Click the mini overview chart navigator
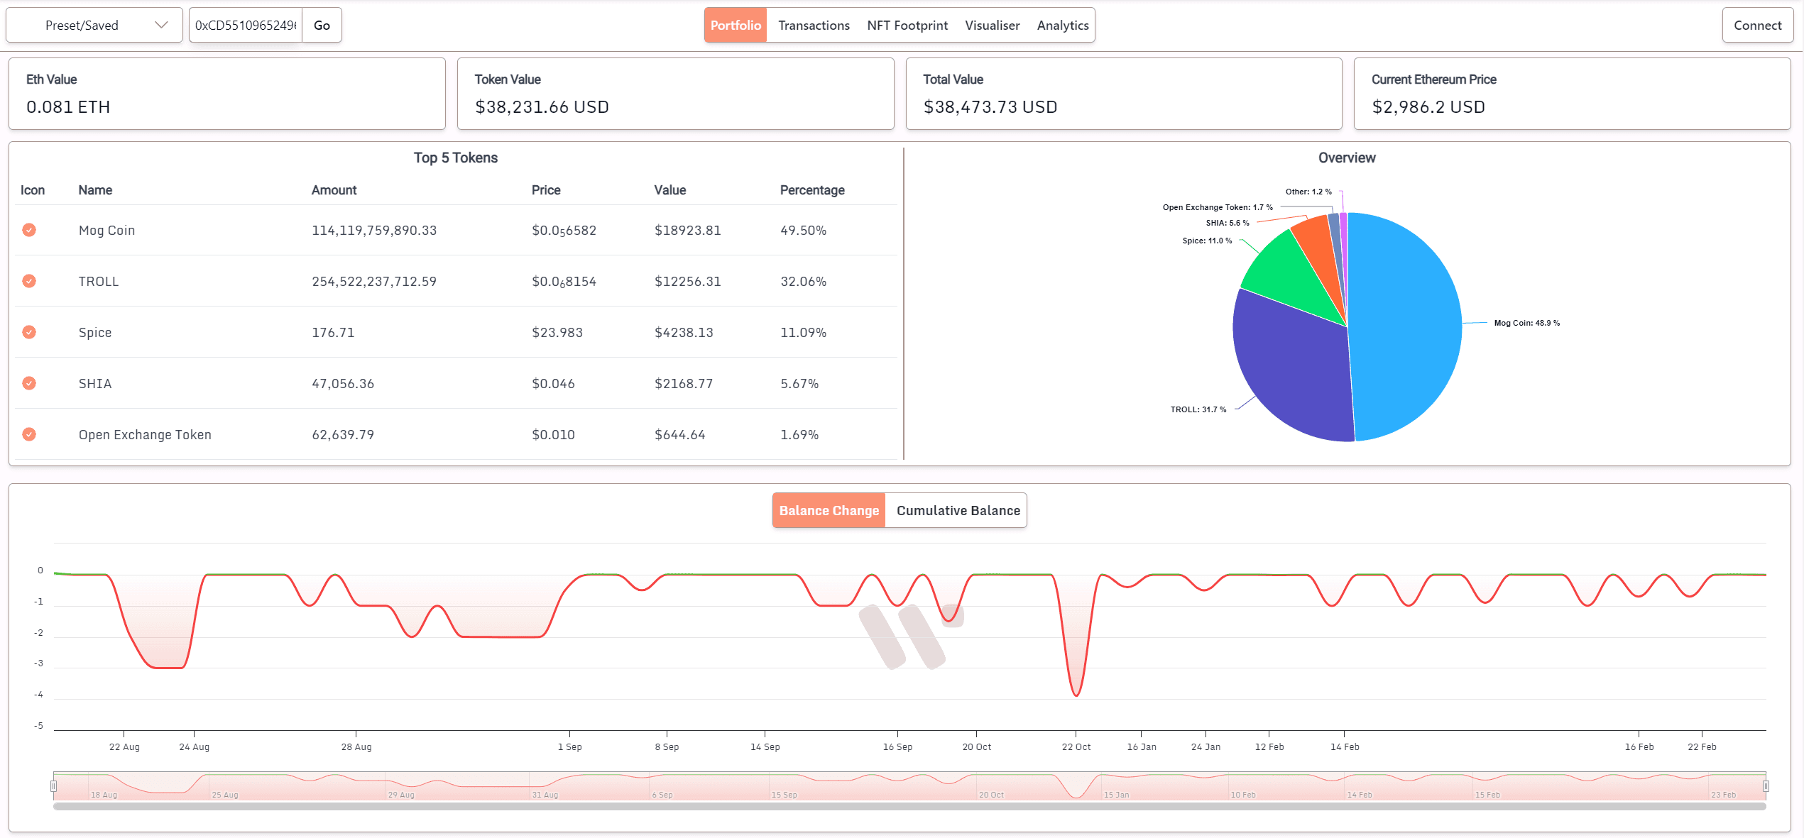The height and width of the screenshot is (838, 1804). 909,786
